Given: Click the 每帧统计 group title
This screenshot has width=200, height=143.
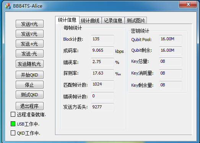Looking at the screenshot, I should (x=73, y=28).
